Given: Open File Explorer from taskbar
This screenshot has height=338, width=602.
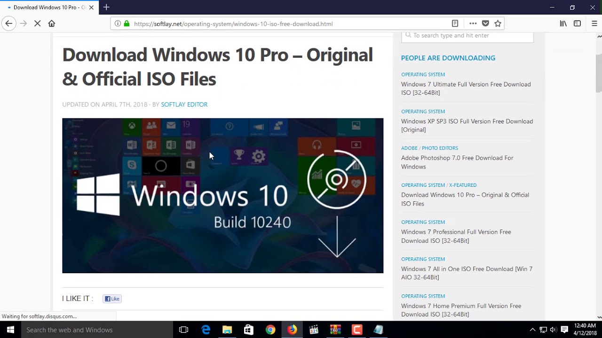Looking at the screenshot, I should tap(227, 330).
